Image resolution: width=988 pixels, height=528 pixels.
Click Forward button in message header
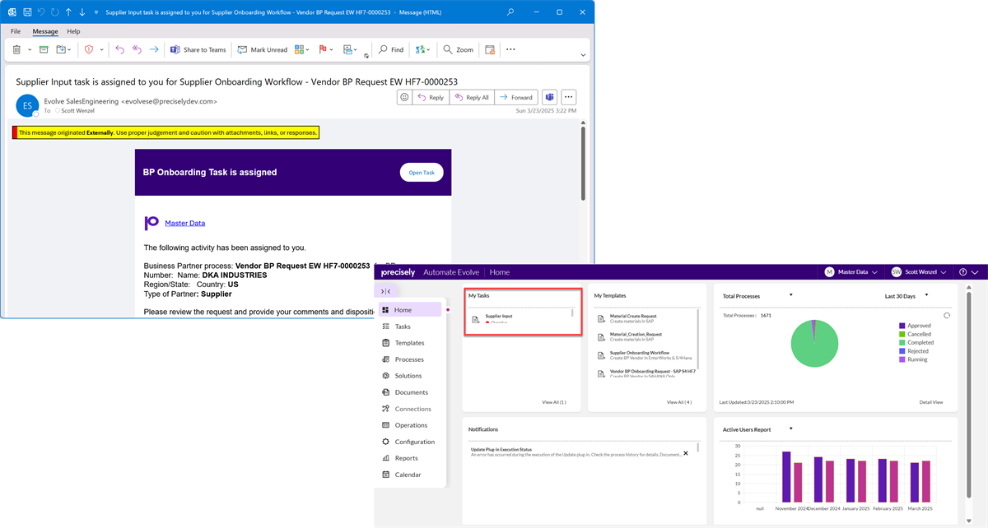tap(517, 97)
